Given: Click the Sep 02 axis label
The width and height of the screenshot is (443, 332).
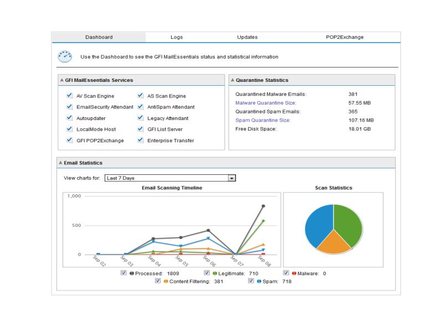Looking at the screenshot, I should click(x=100, y=261).
